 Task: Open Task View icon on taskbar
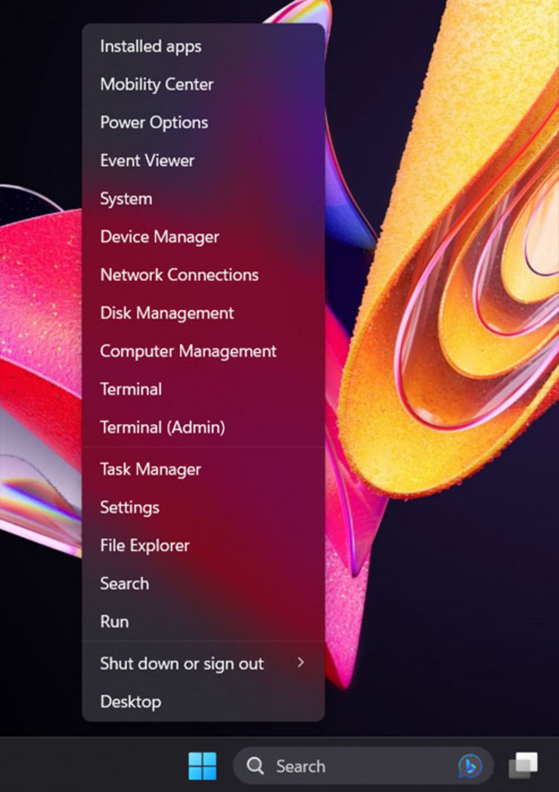tap(523, 766)
